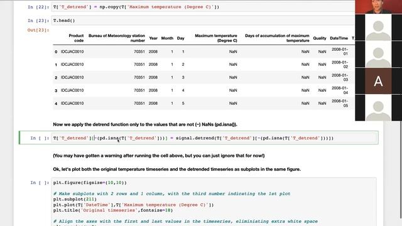Click the plt.figure subplot code cell
This screenshot has width=402, height=226.
tap(214, 202)
